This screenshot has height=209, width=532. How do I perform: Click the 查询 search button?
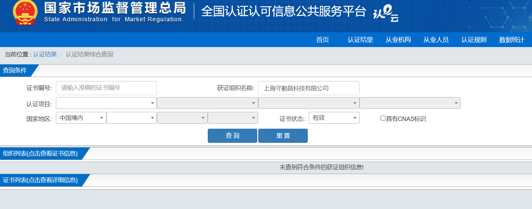pos(232,136)
